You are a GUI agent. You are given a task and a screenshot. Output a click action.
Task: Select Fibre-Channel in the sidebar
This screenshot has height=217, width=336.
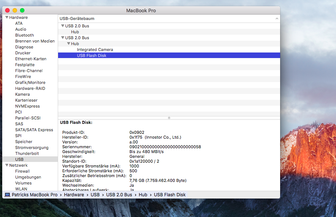click(x=29, y=71)
